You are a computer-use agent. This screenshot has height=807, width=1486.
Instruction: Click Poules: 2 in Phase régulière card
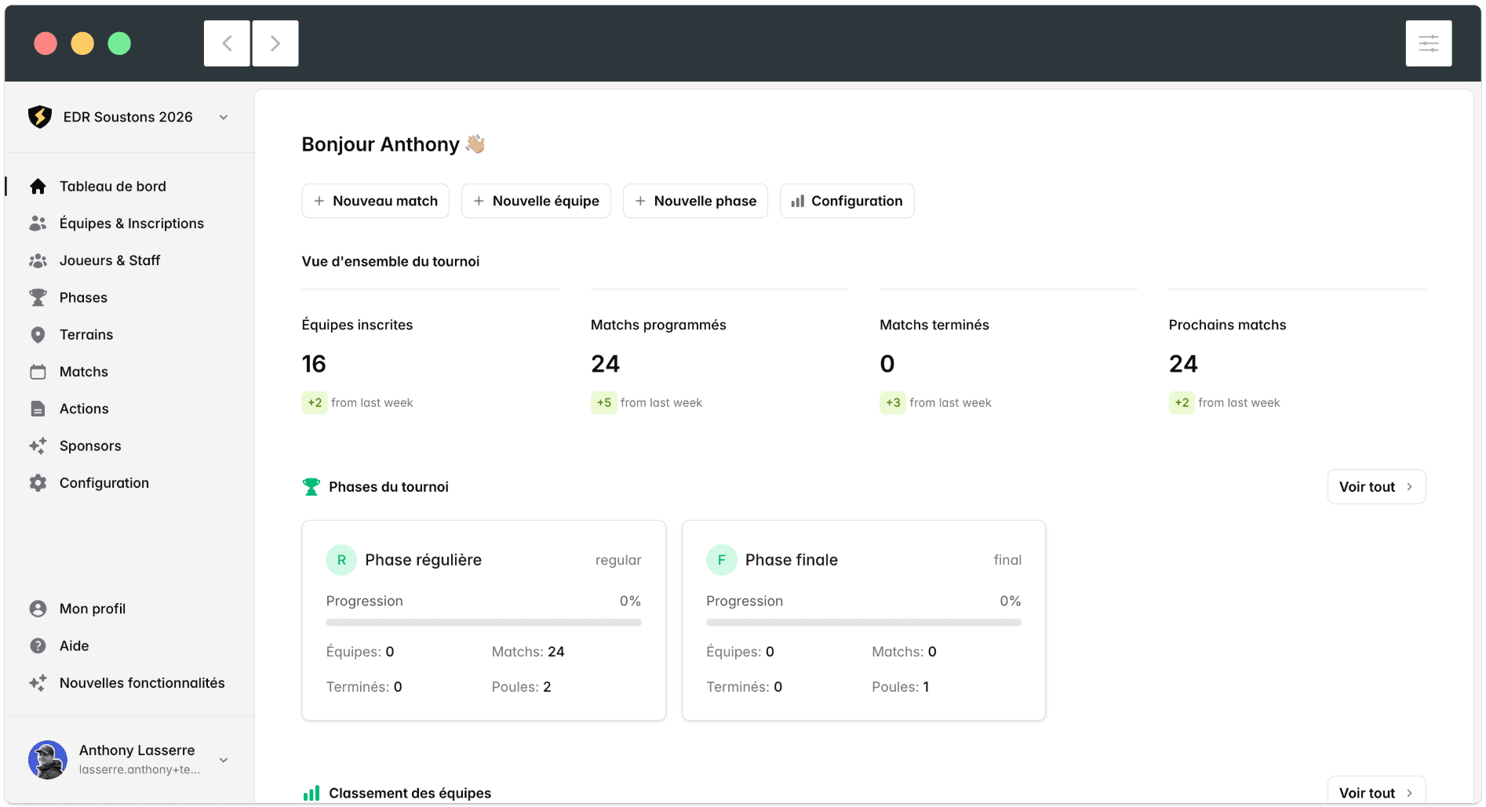tap(522, 687)
